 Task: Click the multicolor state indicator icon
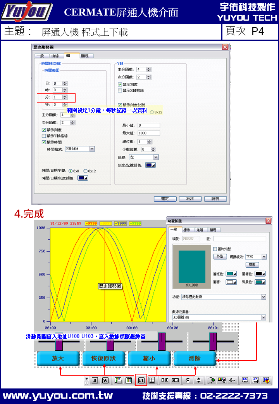[222, 380]
